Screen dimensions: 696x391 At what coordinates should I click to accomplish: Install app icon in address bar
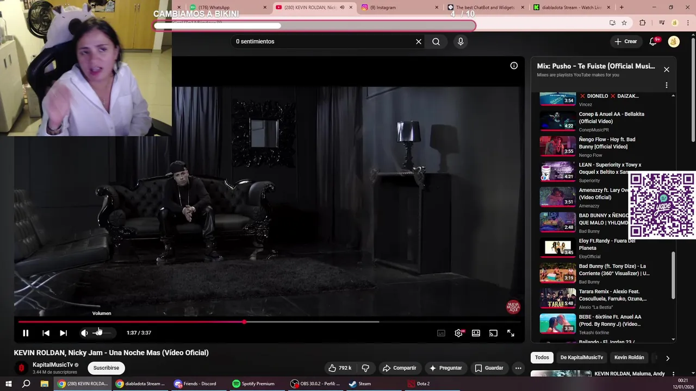[x=612, y=23]
